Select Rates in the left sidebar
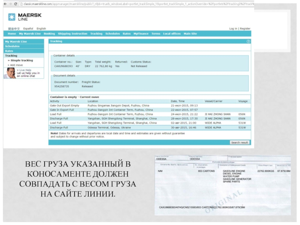The width and height of the screenshot is (300, 225). tap(24, 51)
